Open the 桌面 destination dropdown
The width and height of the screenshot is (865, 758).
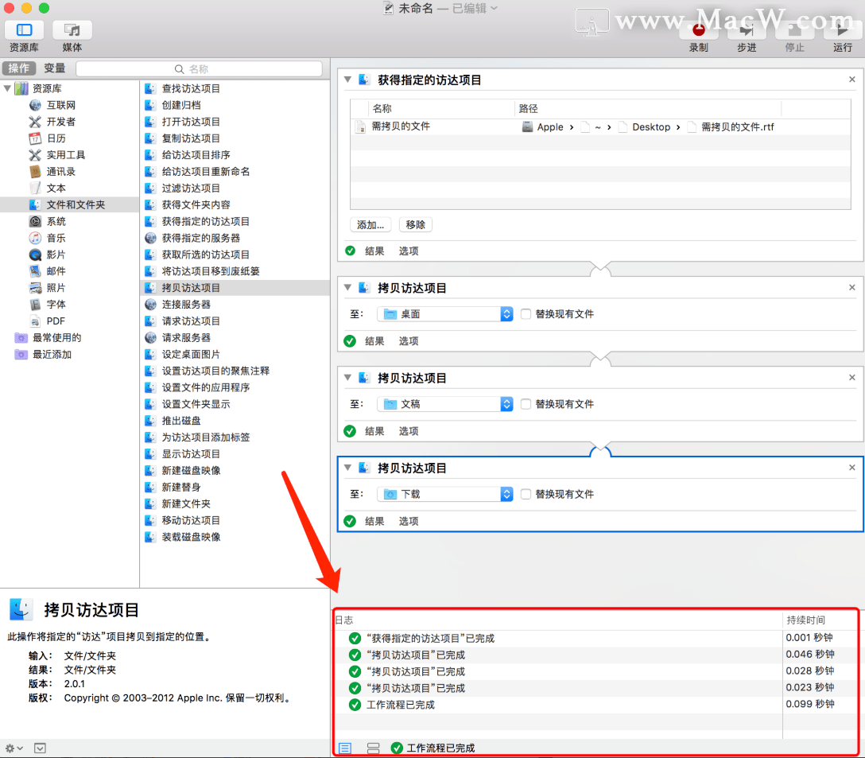click(445, 314)
